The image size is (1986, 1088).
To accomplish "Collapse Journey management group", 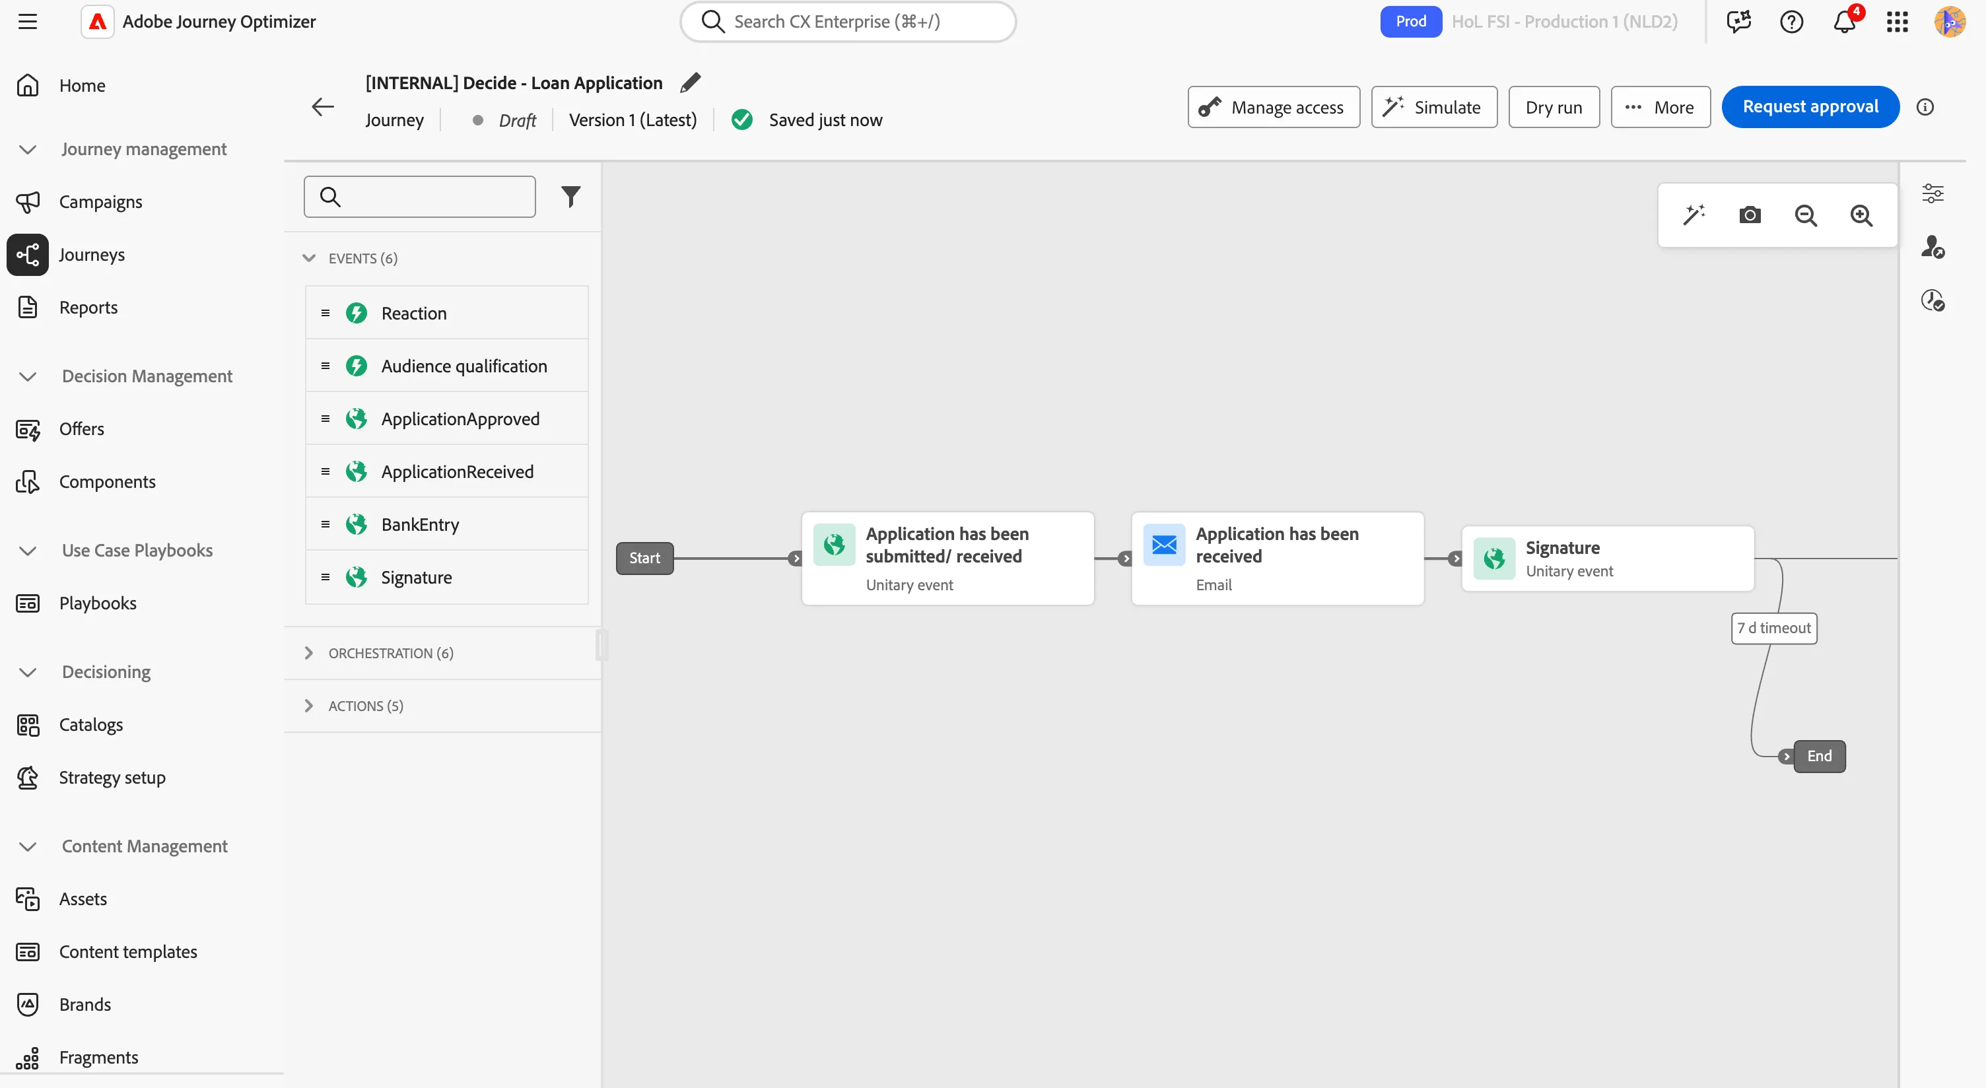I will (28, 150).
